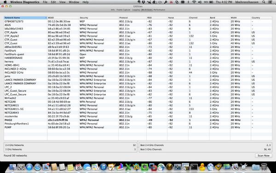Image resolution: width=276 pixels, height=173 pixels.
Task: Click the Found 30 networks status text
Action: [x=15, y=155]
